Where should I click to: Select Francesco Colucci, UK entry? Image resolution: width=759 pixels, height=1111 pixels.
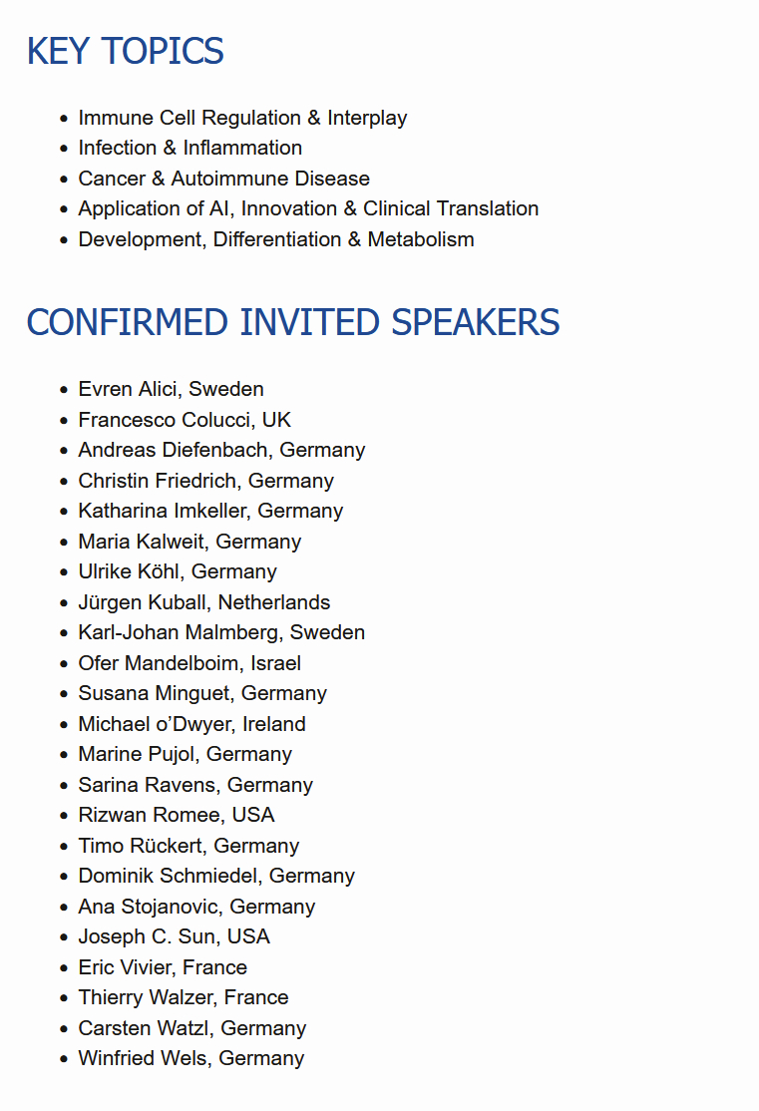[x=185, y=420]
